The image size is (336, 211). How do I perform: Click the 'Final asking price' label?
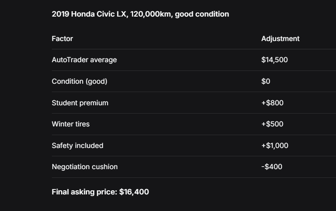coord(84,192)
